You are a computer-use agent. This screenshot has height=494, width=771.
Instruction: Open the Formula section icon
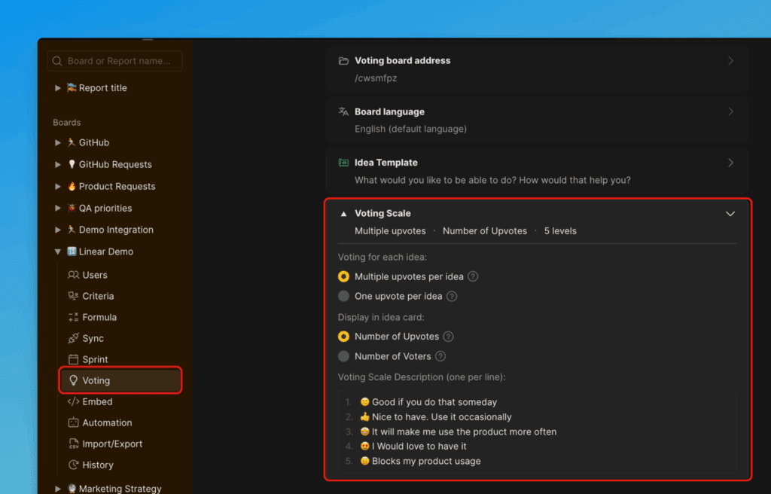pyautogui.click(x=73, y=317)
